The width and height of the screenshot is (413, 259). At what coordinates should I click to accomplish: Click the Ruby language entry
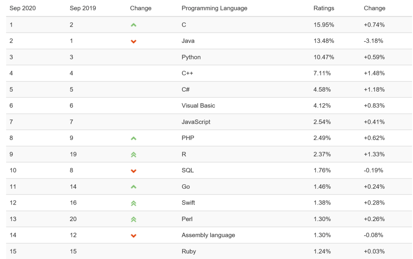(189, 251)
